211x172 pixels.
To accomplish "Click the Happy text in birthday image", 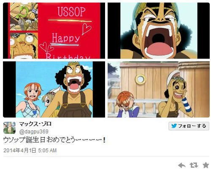I will click(x=66, y=38).
